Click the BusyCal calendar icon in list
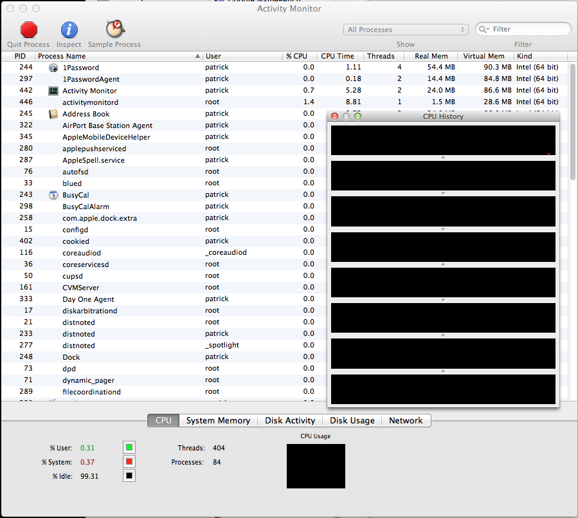Viewport: 578px width, 518px height. click(53, 195)
